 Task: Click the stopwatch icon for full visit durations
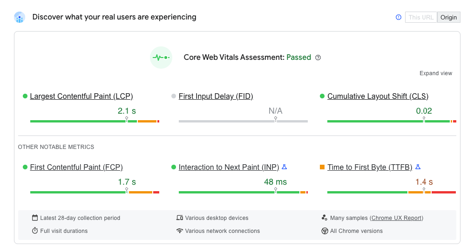(x=35, y=231)
